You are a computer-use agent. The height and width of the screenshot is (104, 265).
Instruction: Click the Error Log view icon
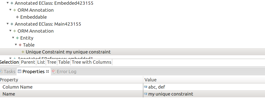point(54,71)
